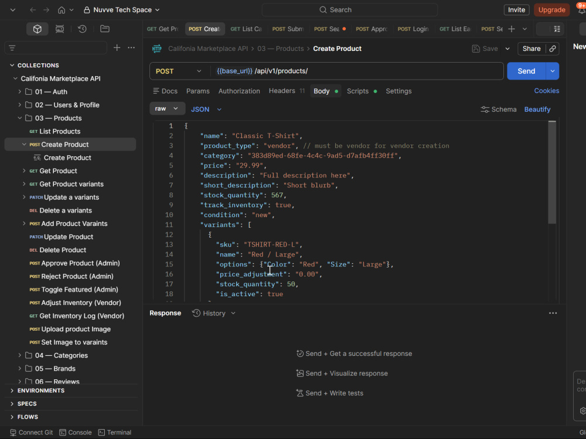
Task: Expand the ENVIRONMENTS section
Action: point(12,390)
